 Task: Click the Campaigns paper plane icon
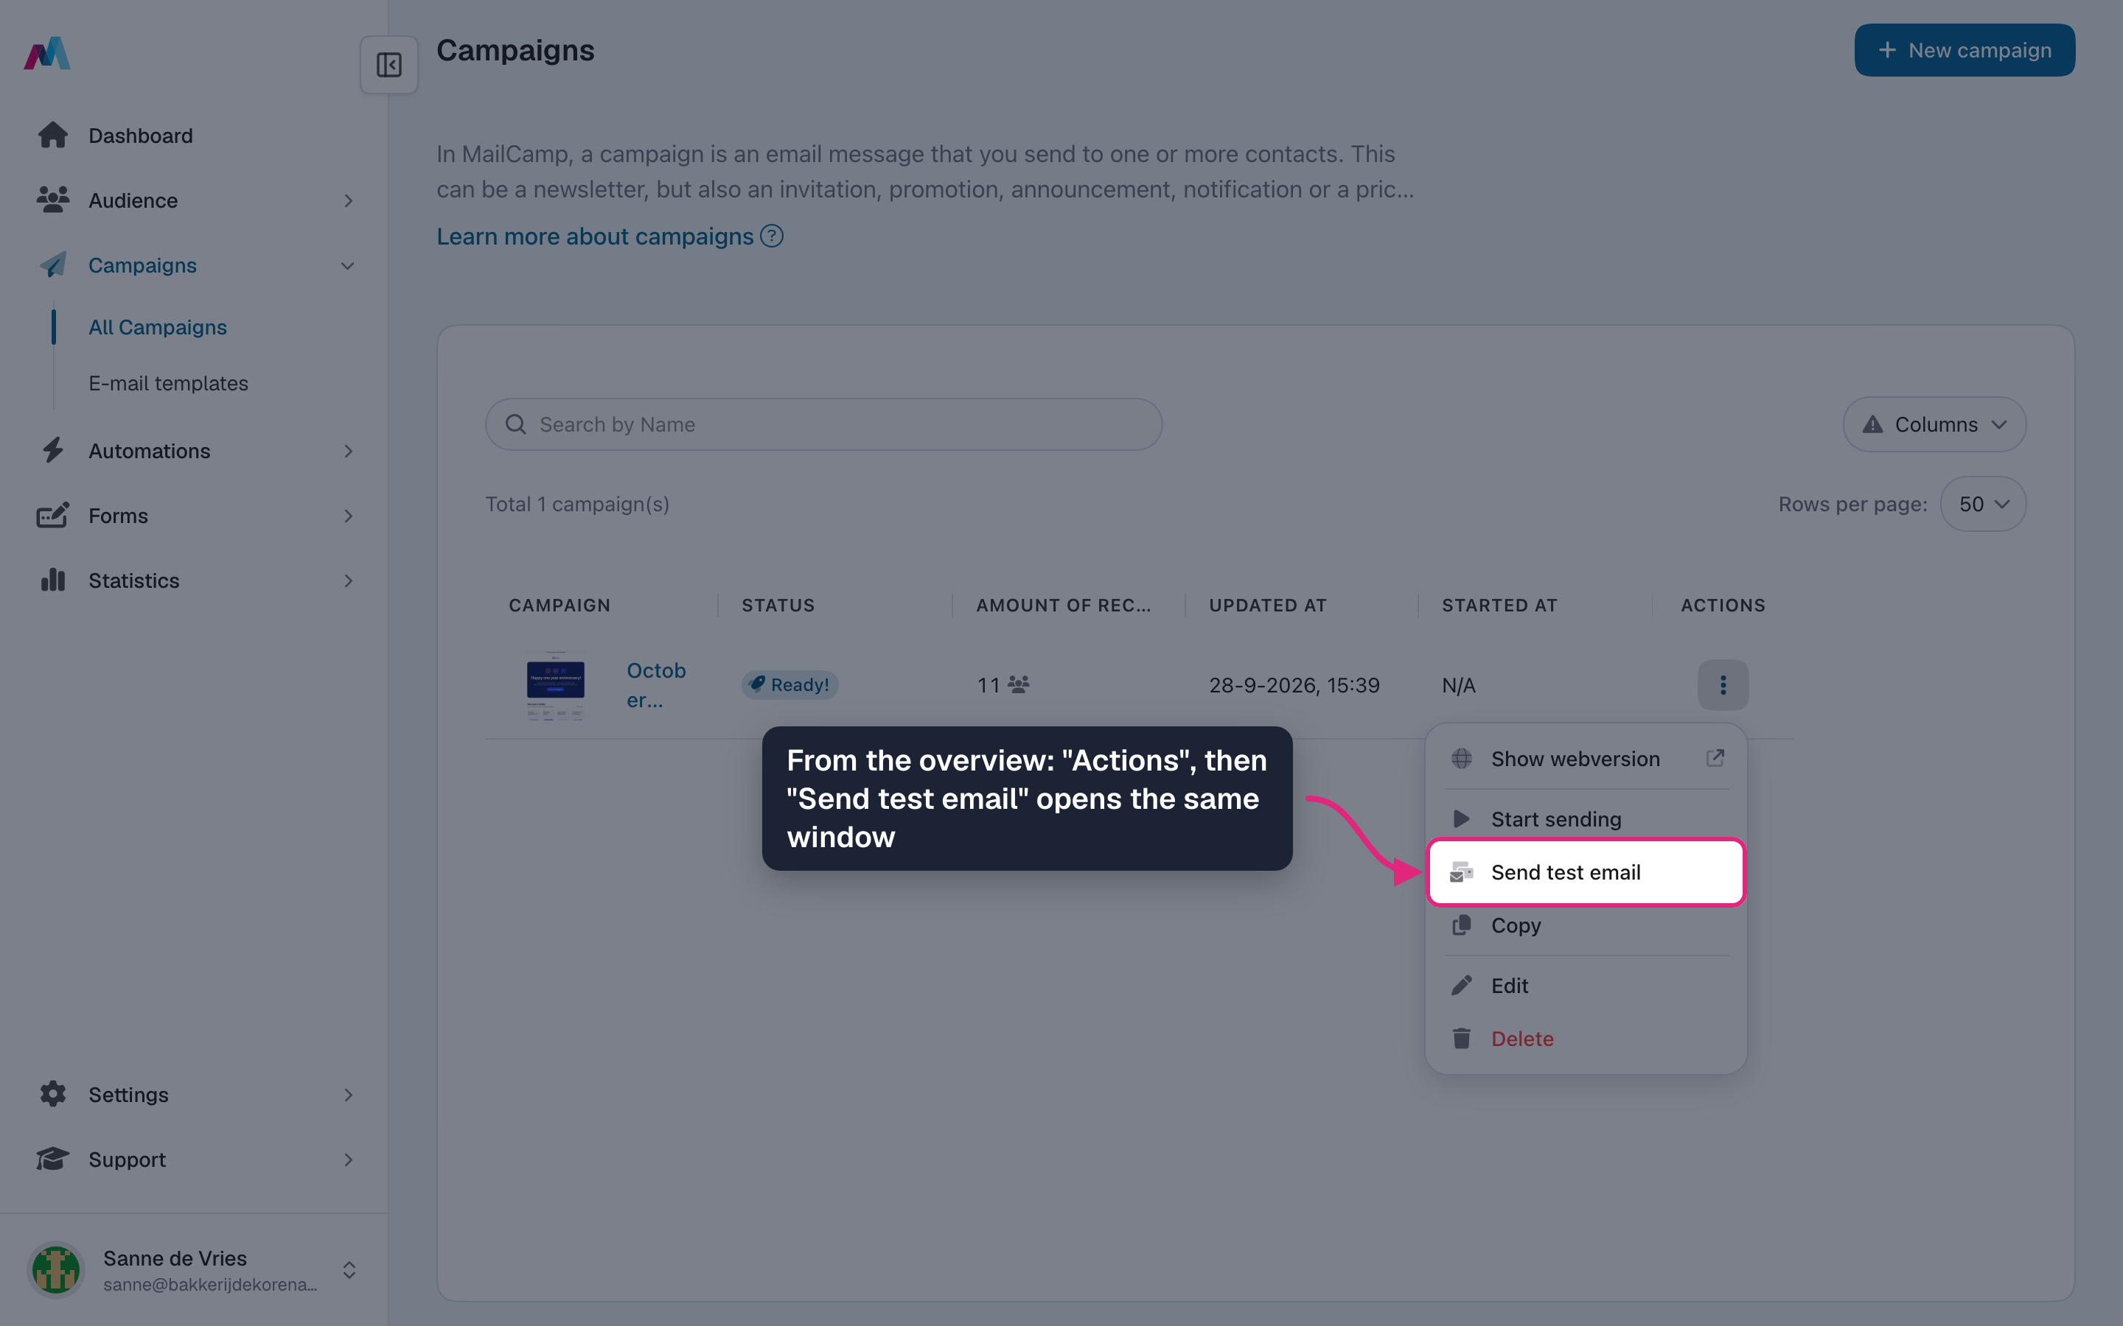click(x=52, y=265)
